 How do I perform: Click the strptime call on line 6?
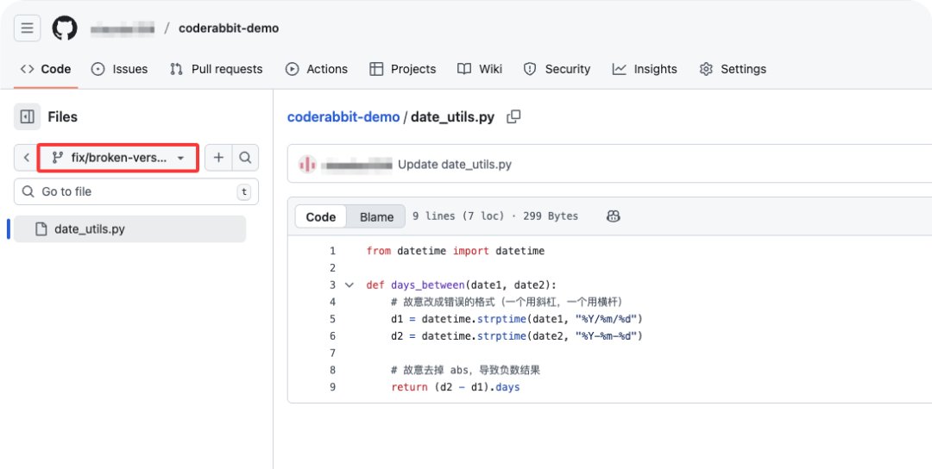coord(501,336)
